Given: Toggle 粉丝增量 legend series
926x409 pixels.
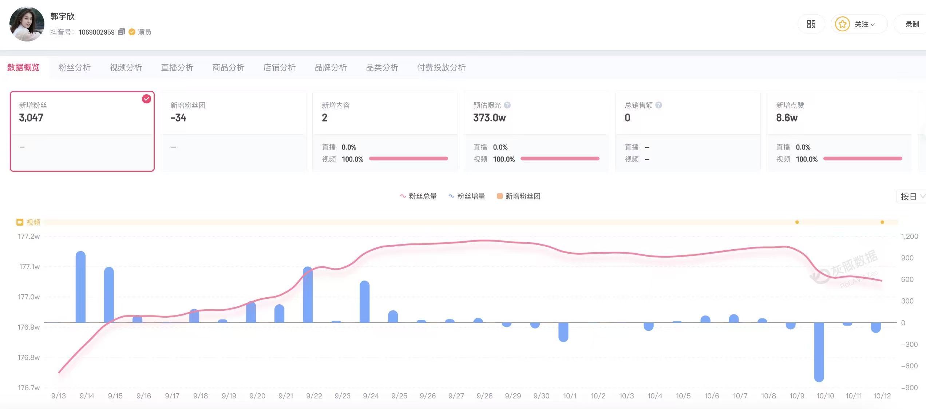Looking at the screenshot, I should click(x=467, y=196).
